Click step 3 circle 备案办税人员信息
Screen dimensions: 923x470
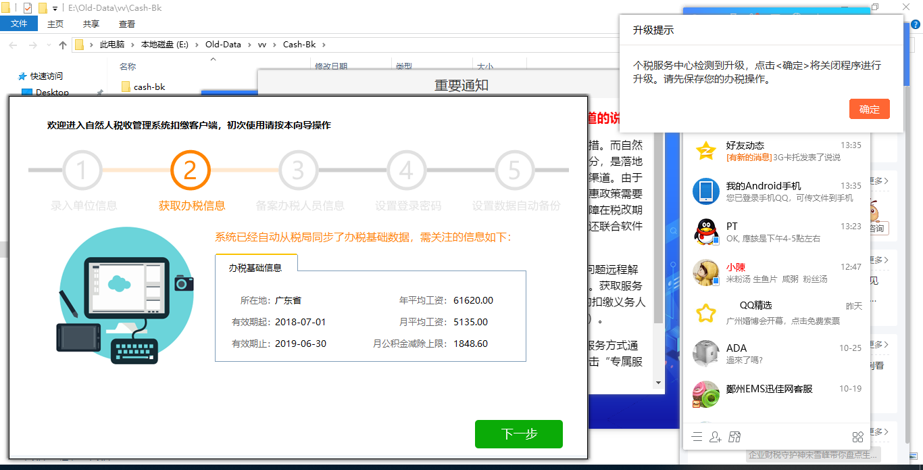click(299, 171)
